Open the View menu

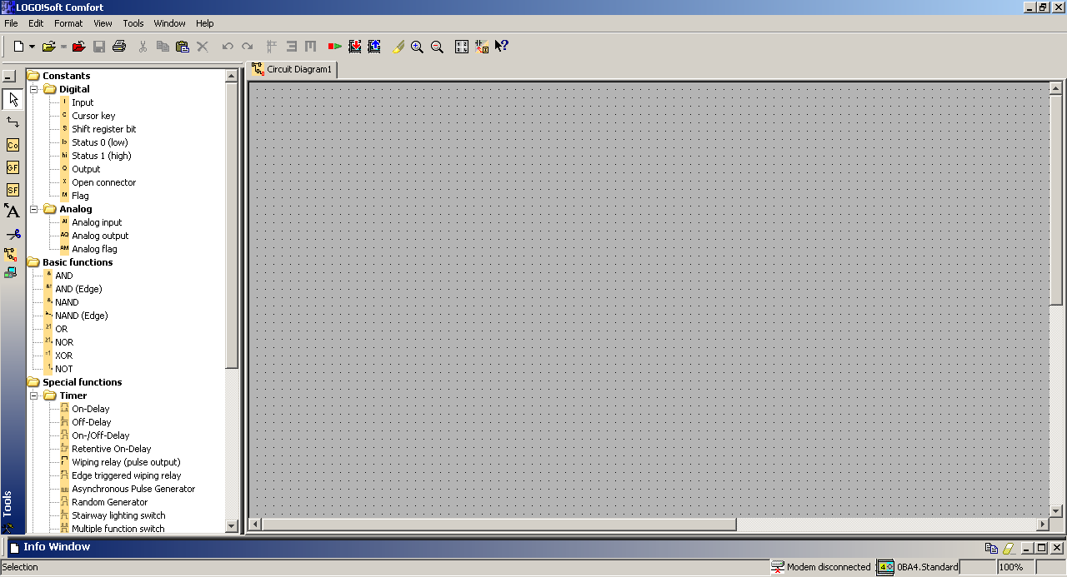[103, 23]
